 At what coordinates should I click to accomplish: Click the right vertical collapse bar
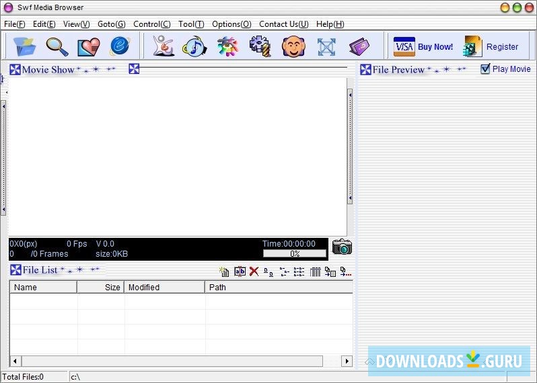350,146
